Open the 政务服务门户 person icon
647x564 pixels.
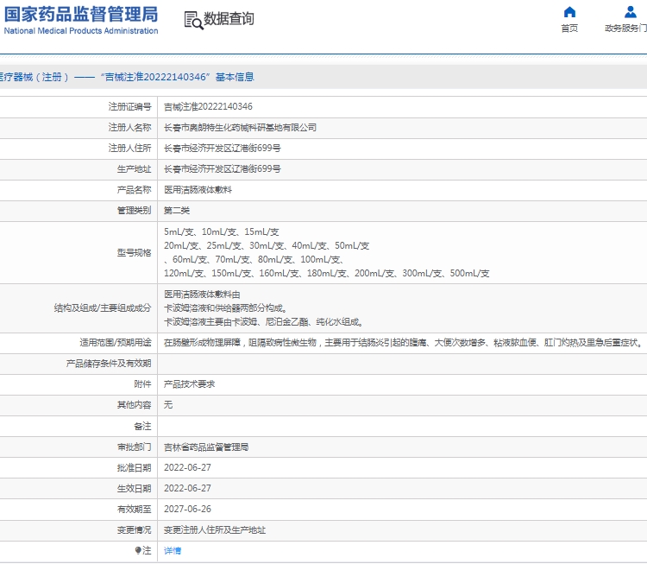[630, 12]
